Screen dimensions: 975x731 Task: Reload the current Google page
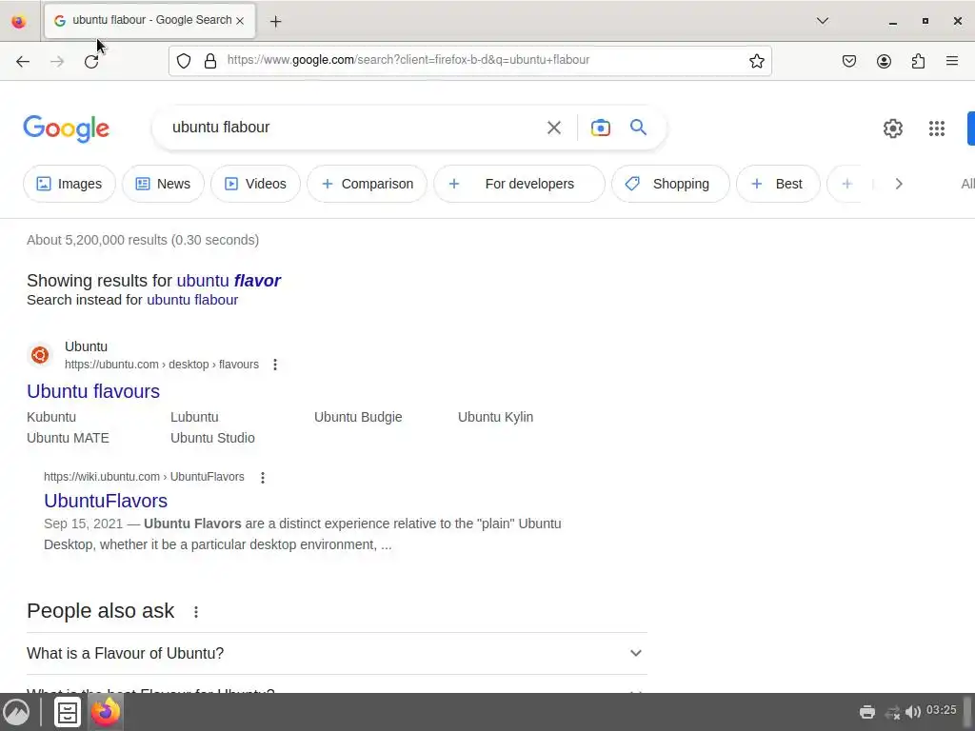pos(91,61)
